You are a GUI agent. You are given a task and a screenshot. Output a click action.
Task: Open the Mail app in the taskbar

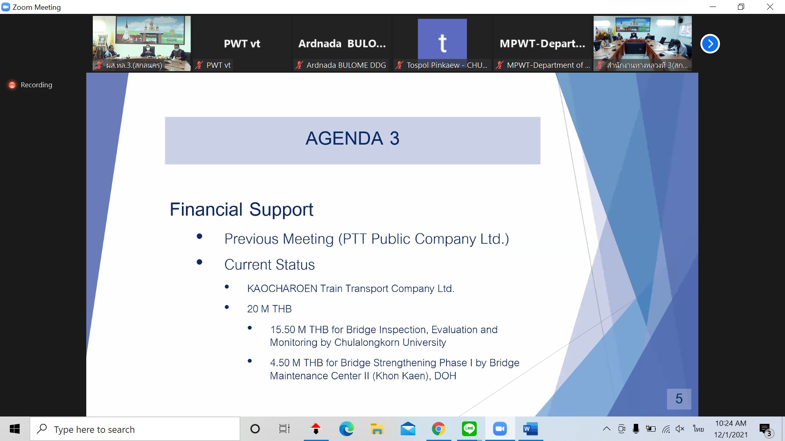[x=408, y=429]
